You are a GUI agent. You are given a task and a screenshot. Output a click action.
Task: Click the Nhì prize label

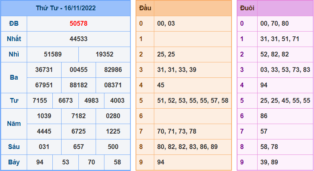(x=14, y=54)
